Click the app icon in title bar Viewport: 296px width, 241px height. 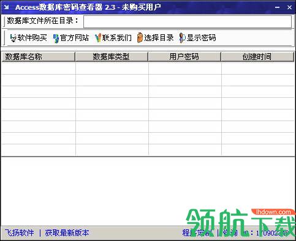point(7,7)
